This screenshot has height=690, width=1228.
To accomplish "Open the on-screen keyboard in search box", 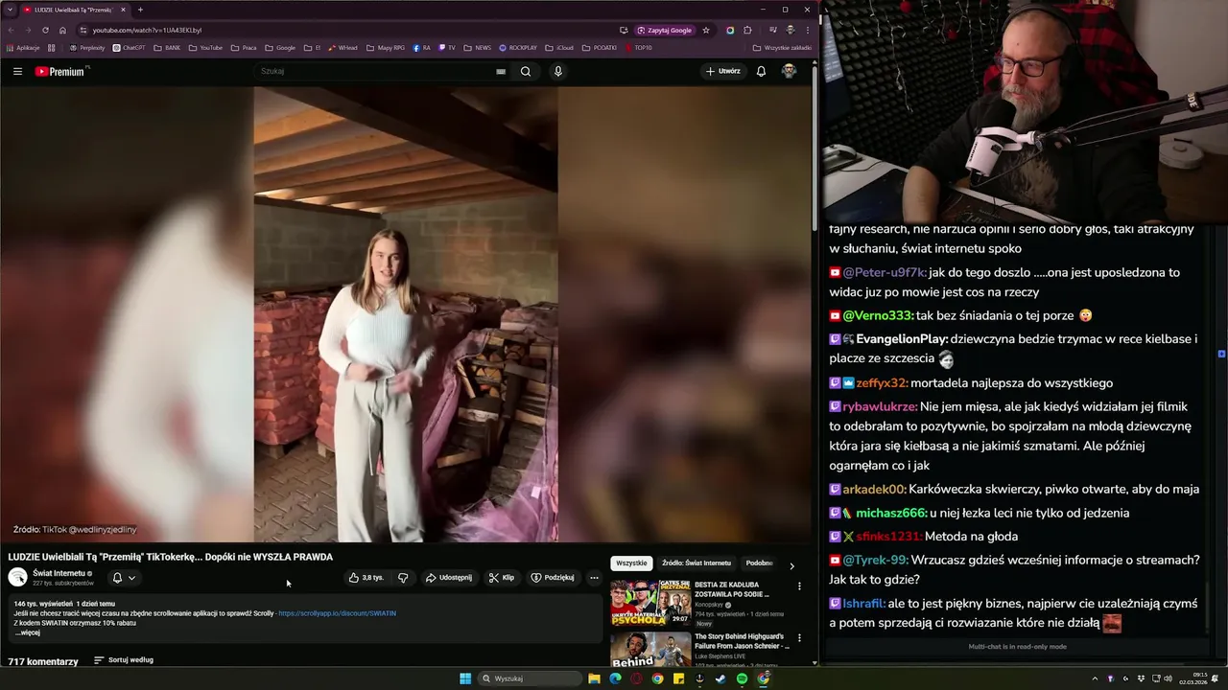I will tap(501, 71).
